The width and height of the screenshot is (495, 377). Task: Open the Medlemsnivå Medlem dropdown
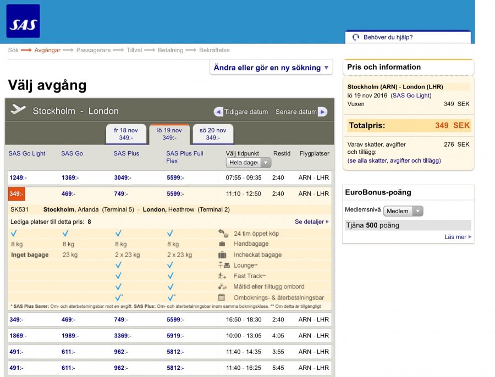pos(403,211)
